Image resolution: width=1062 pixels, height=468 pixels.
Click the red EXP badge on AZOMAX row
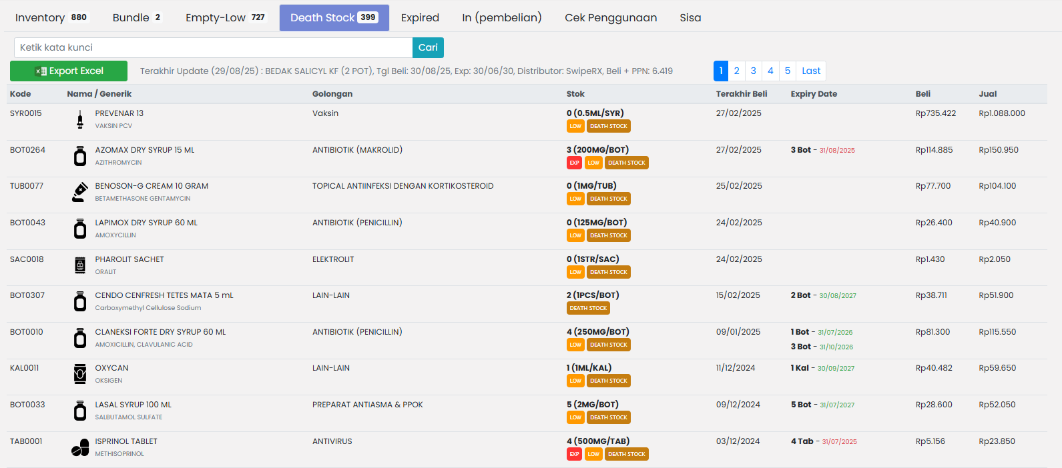click(x=574, y=163)
